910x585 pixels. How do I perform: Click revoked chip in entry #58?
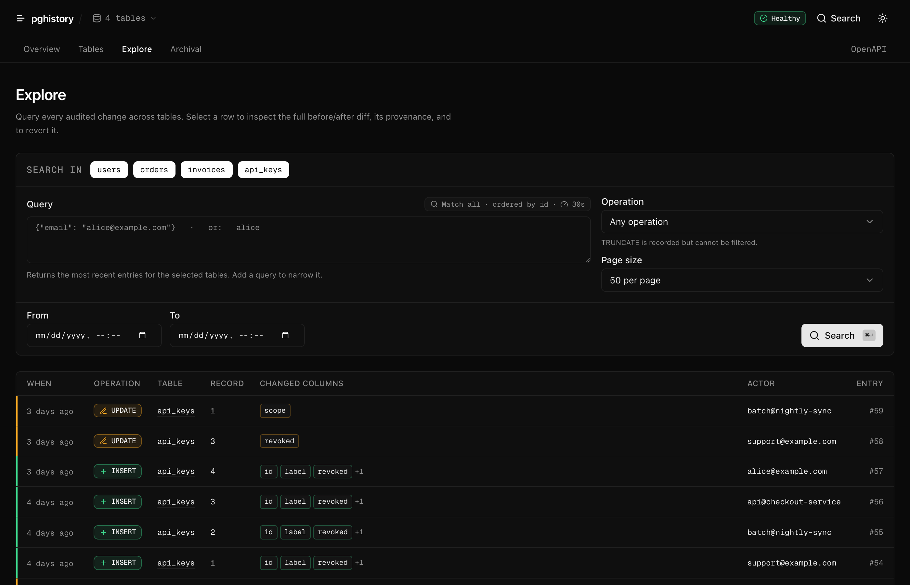(279, 441)
